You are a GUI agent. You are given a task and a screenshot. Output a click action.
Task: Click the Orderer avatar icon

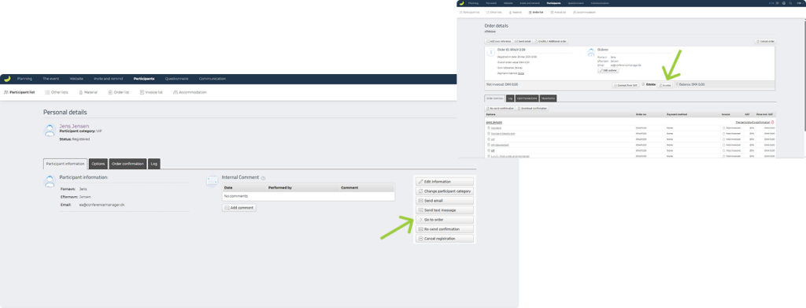[591, 53]
